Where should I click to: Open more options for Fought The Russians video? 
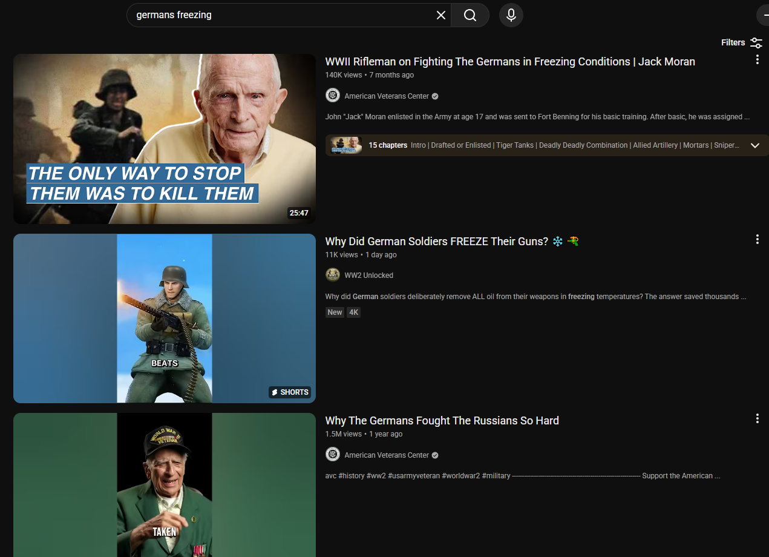757,418
